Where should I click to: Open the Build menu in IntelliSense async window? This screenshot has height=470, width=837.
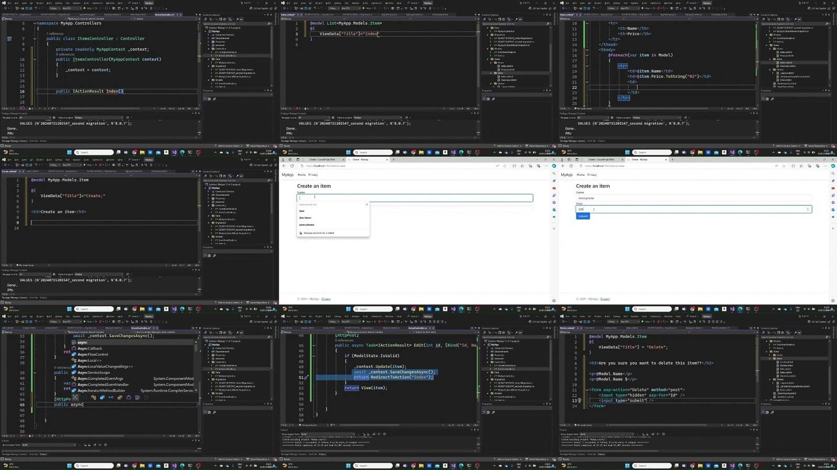pos(49,316)
